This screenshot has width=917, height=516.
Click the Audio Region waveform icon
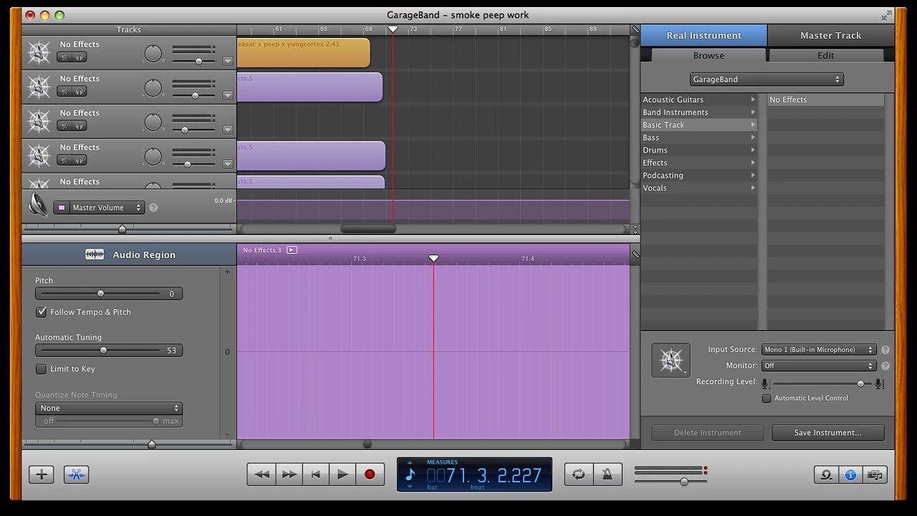[95, 254]
